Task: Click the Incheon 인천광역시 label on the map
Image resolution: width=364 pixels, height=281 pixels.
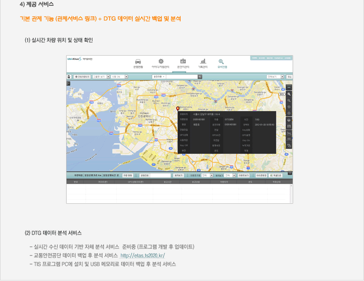Action: point(144,115)
